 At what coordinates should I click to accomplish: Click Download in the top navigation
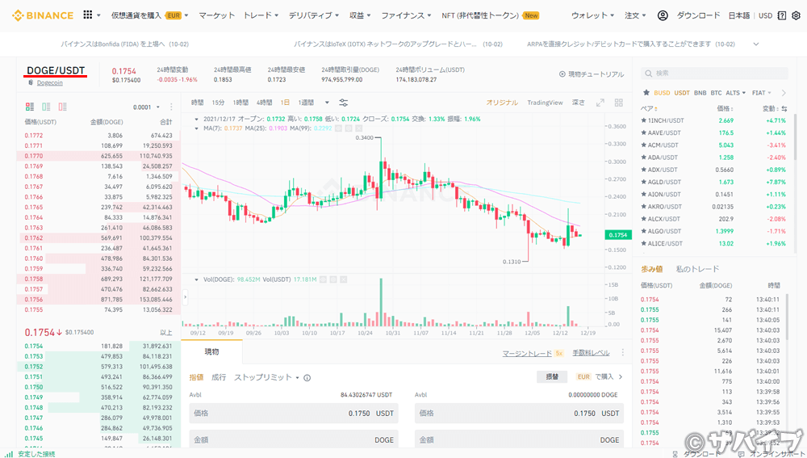(698, 15)
